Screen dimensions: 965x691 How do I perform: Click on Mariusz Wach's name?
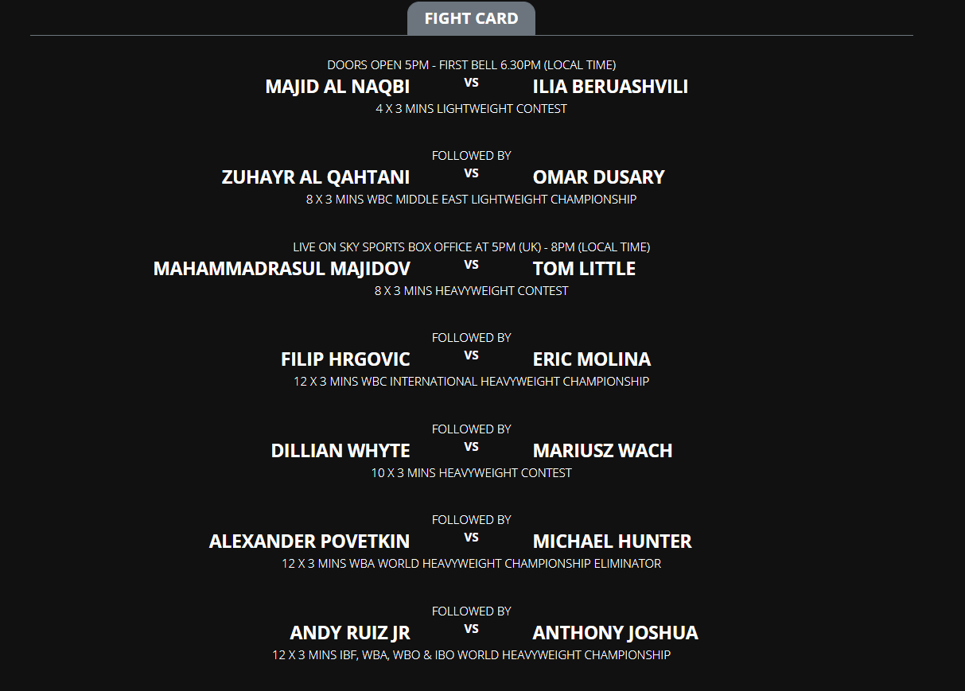pos(602,451)
